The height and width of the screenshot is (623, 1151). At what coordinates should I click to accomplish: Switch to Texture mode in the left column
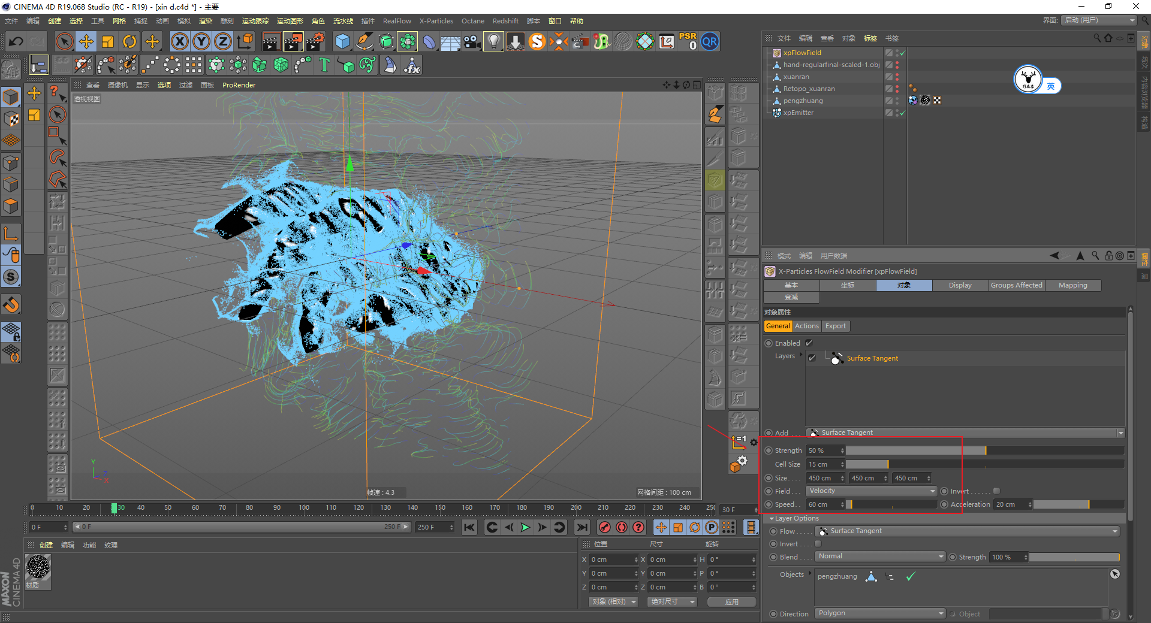[x=11, y=119]
